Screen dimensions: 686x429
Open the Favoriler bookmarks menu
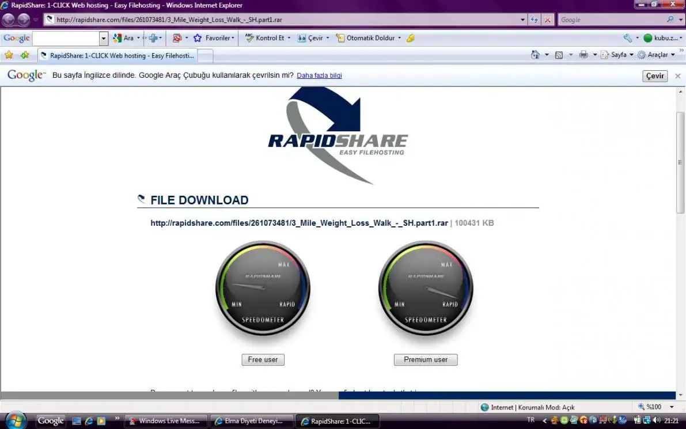(214, 38)
